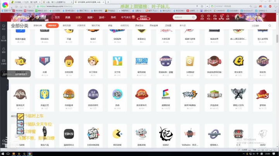The image size is (279, 156).
Task: Select the 单机热游 category tab
Action: pos(67,25)
